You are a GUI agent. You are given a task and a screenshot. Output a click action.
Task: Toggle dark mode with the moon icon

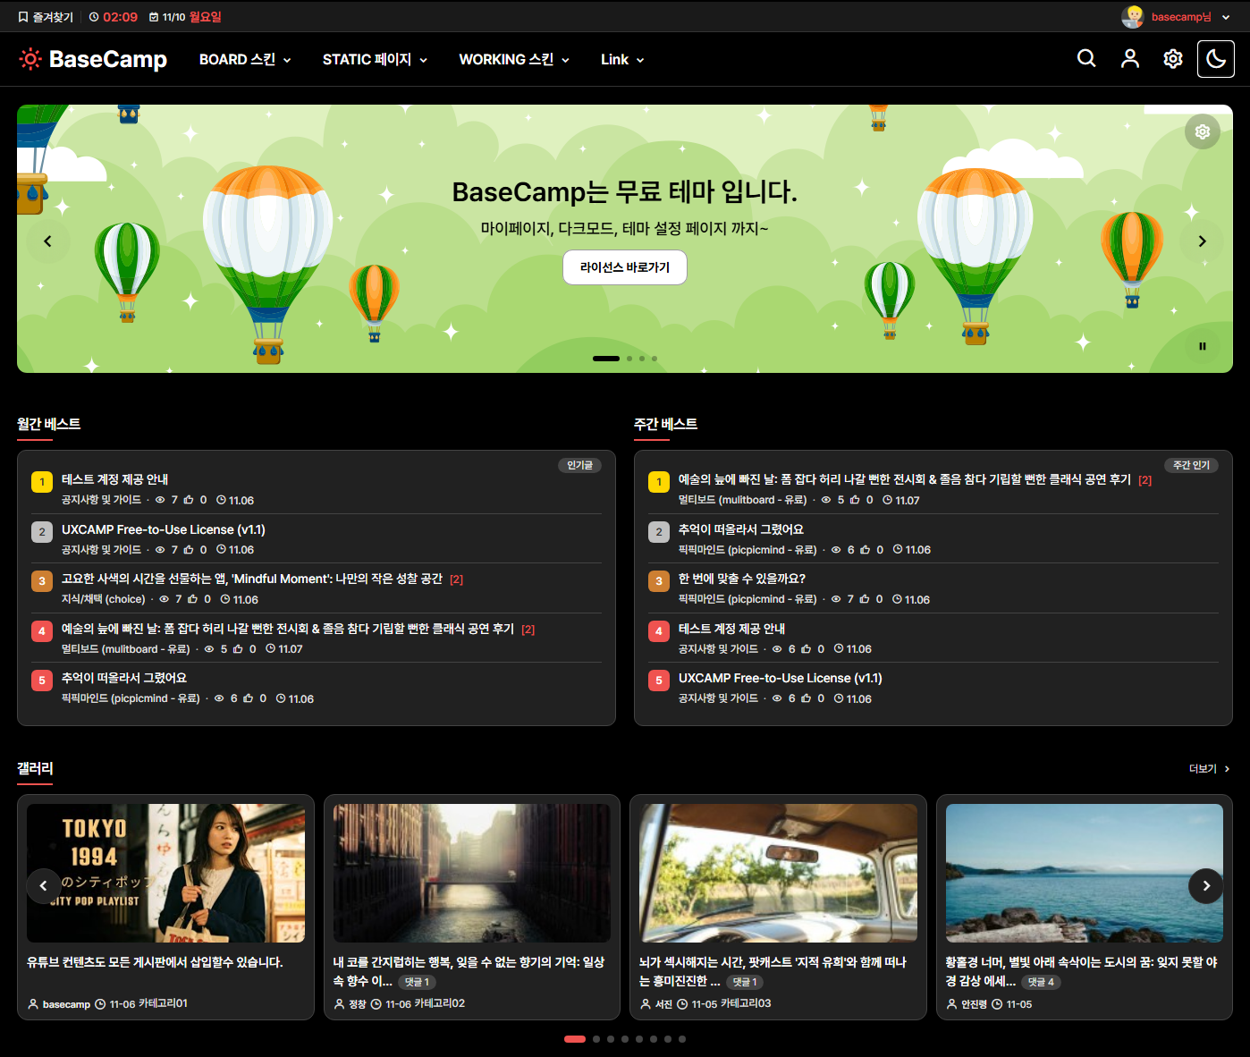tap(1215, 58)
